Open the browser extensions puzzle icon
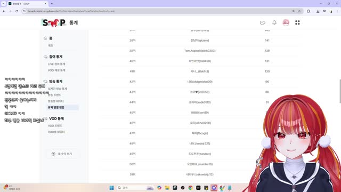This screenshot has width=341, height=192. [x=308, y=11]
